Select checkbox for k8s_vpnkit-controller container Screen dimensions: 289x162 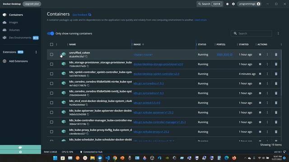(x=51, y=74)
